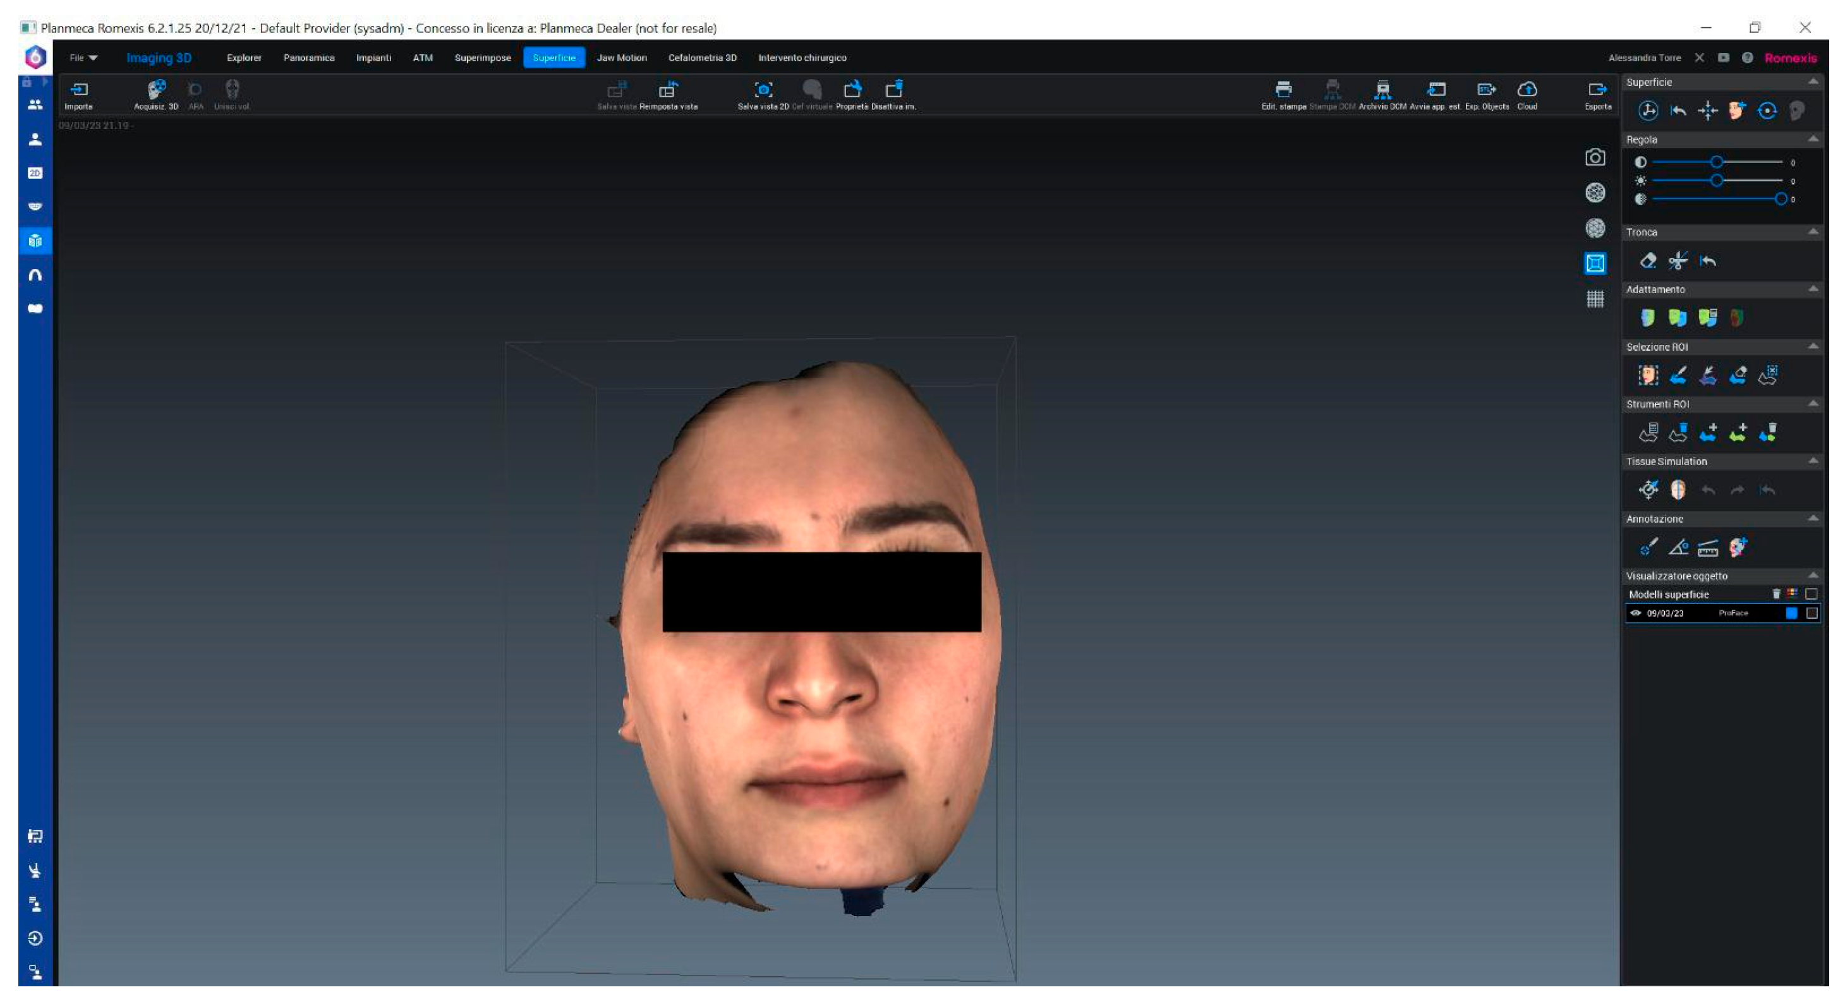
Task: Open the Cloud upload tool
Action: [1527, 90]
